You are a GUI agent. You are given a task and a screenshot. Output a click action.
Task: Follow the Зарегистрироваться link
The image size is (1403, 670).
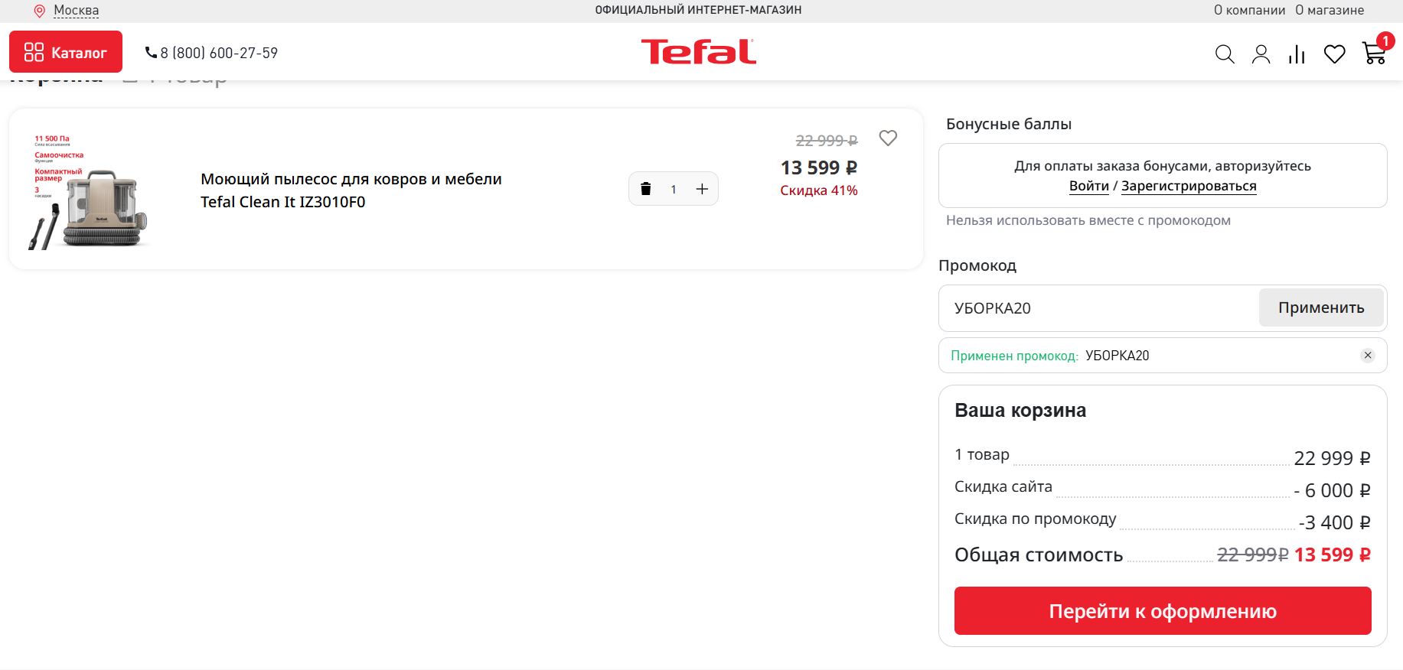pos(1189,186)
